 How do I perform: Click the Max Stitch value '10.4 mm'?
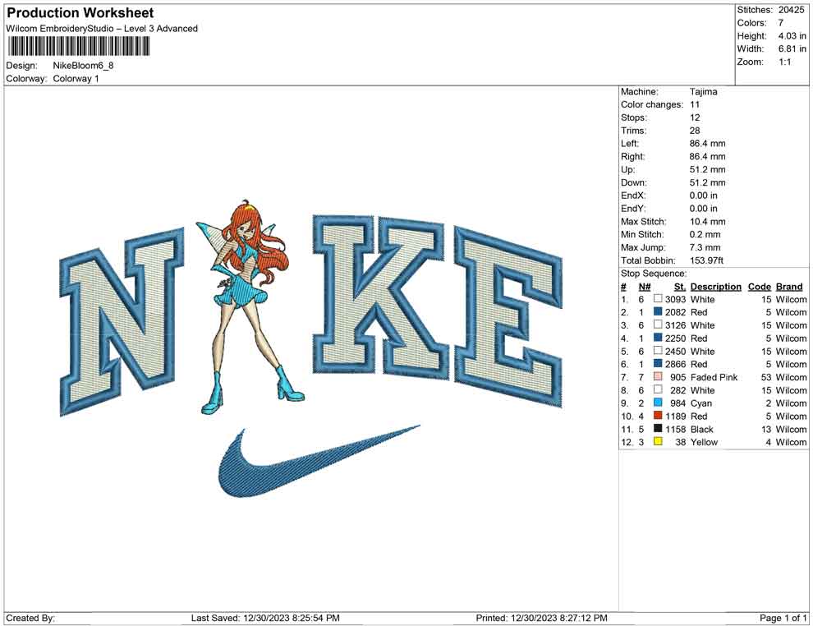tap(708, 222)
